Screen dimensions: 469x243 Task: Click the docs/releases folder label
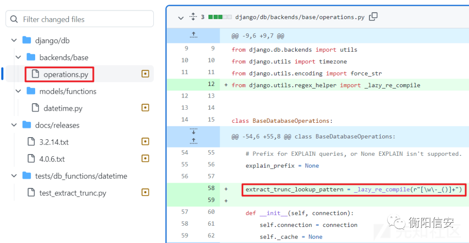57,125
